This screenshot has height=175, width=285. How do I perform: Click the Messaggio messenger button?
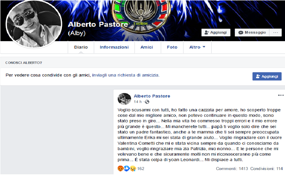252,33
